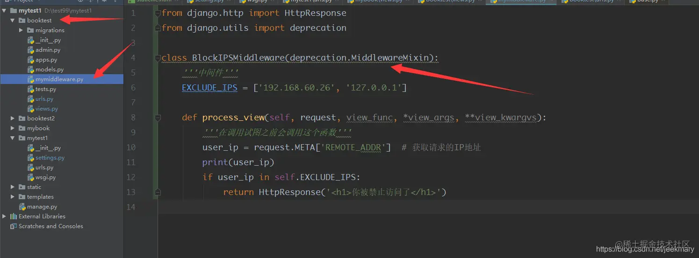This screenshot has height=258, width=699.
Task: Collapse the booktest folder arrow
Action: click(x=13, y=21)
